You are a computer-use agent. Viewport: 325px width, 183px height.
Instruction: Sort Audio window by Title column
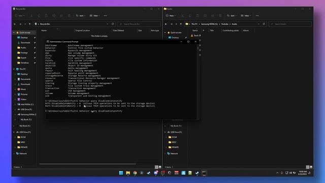click(212, 30)
